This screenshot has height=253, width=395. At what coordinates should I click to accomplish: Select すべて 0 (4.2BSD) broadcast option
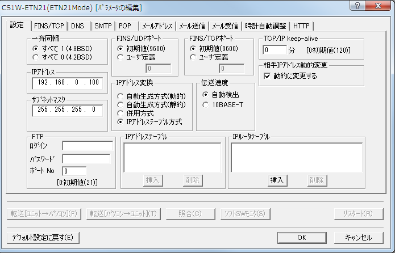coord(36,57)
